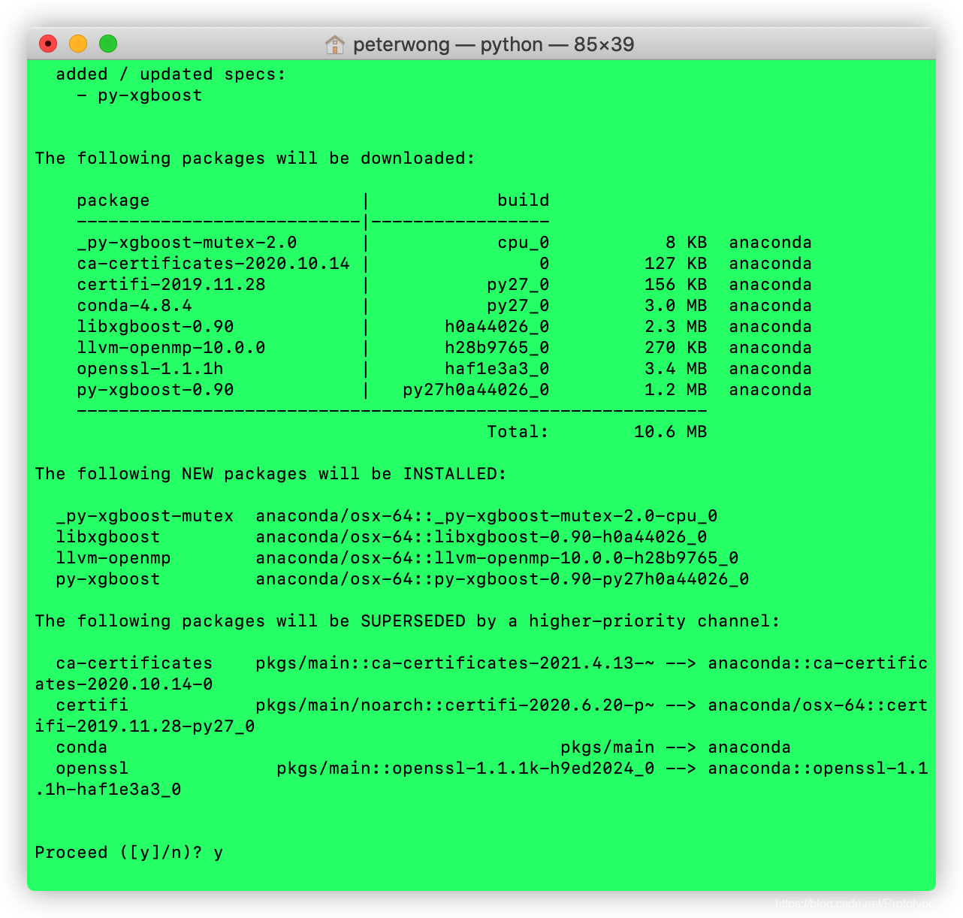Click the libxgboost-0.90 download entry
This screenshot has width=963, height=918.
155,327
